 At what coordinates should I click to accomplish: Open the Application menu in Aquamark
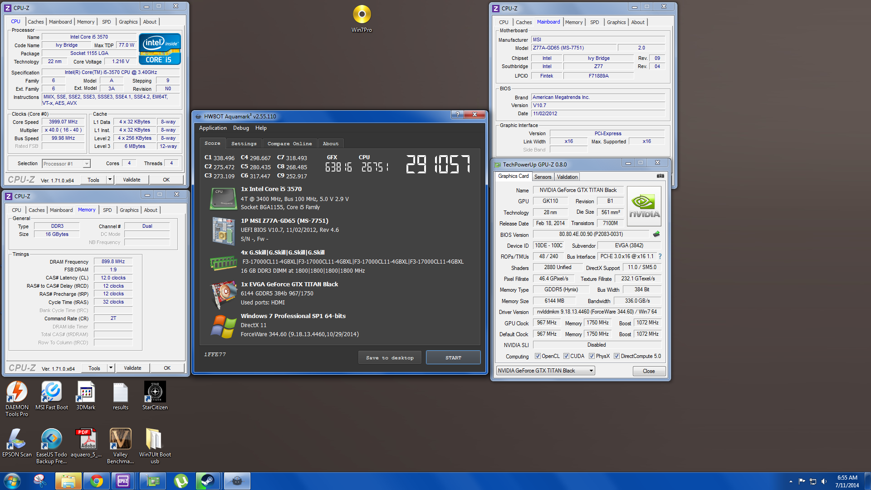[x=213, y=128]
